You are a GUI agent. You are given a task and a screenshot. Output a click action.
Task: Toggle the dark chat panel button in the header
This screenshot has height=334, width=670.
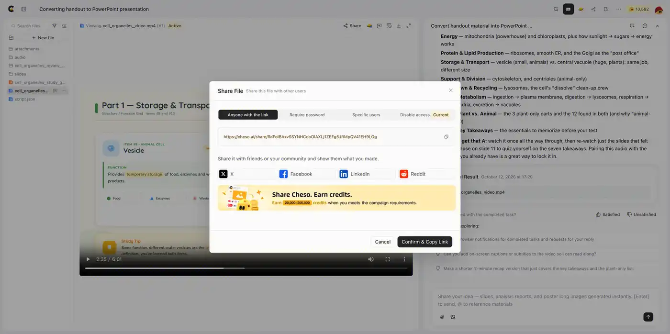pos(568,9)
